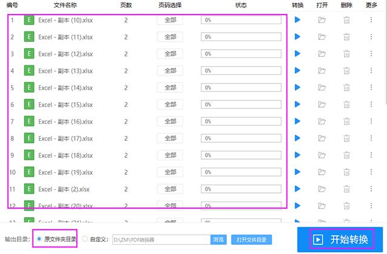Open 全部 page selector for Excel - 副本 (13).xlsx

[x=170, y=71]
